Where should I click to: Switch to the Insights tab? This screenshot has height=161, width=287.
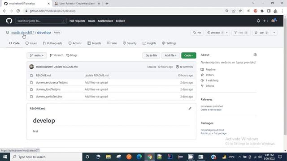point(149,43)
